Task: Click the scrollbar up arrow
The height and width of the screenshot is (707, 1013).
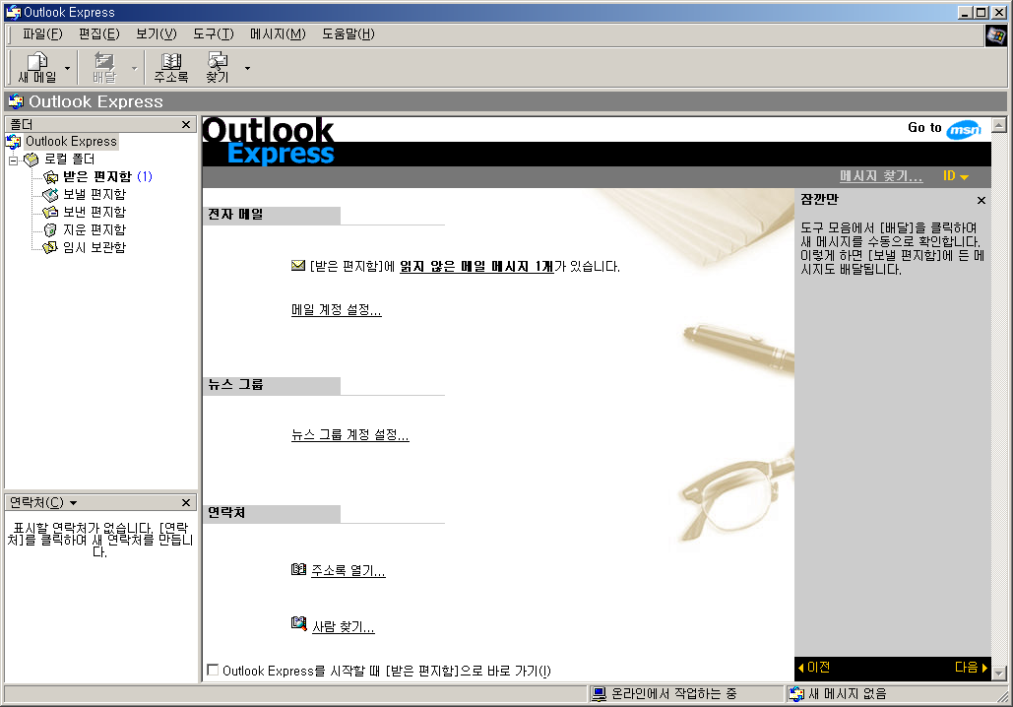Action: click(999, 125)
